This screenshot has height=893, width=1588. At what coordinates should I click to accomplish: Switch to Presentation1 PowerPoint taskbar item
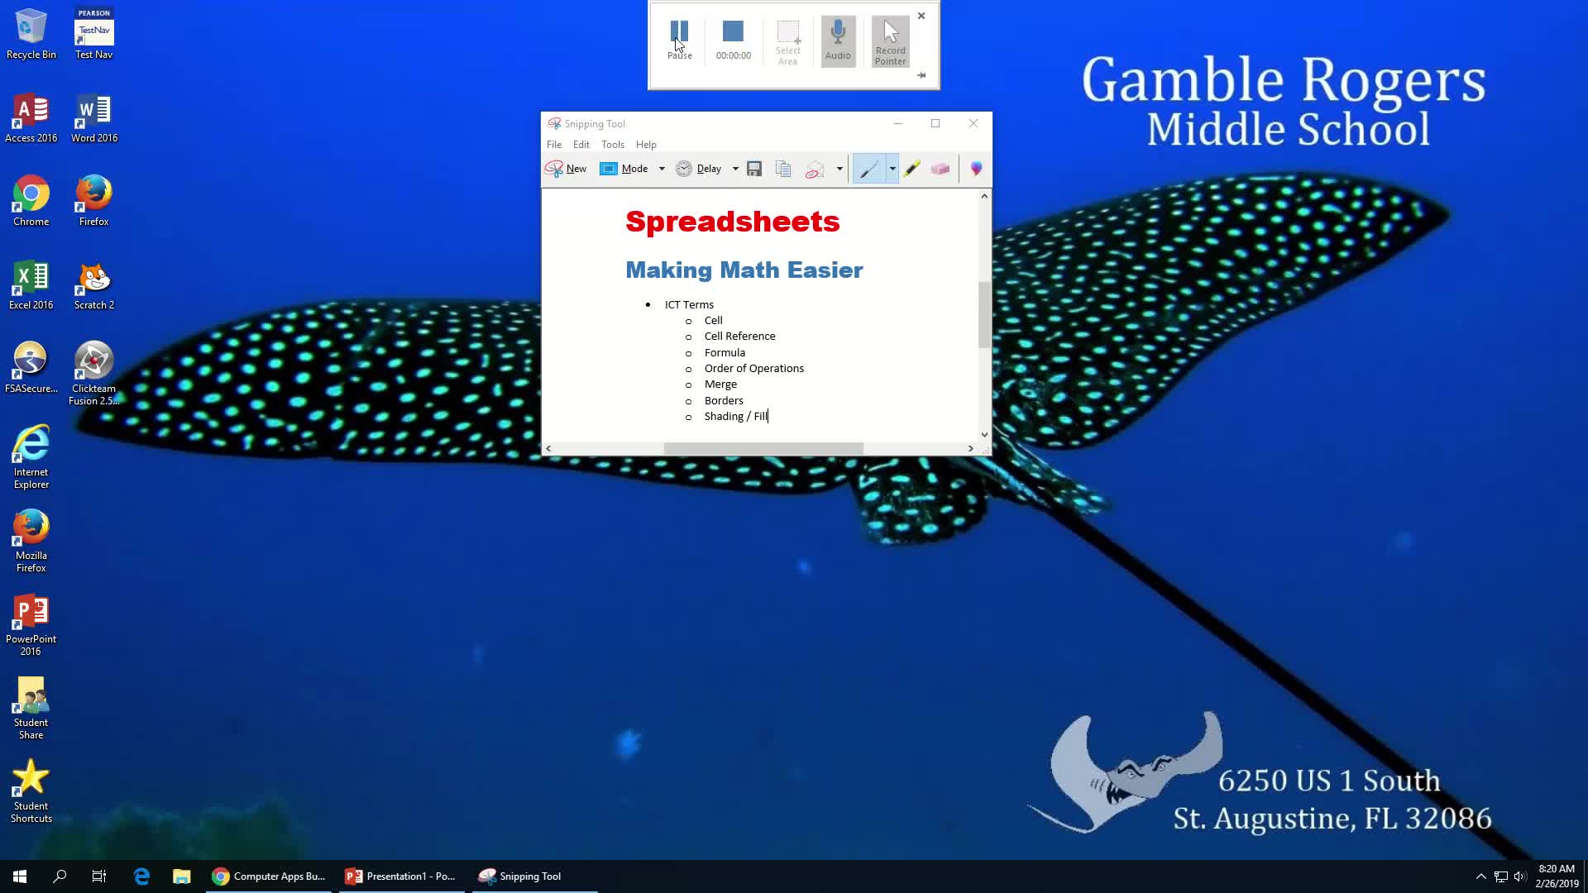[x=401, y=876]
